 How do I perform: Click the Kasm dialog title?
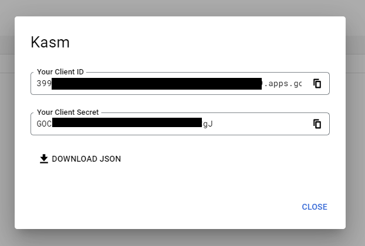49,43
